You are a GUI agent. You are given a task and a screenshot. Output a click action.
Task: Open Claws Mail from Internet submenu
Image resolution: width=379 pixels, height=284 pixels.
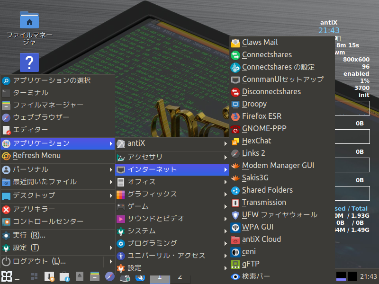pyautogui.click(x=282, y=43)
